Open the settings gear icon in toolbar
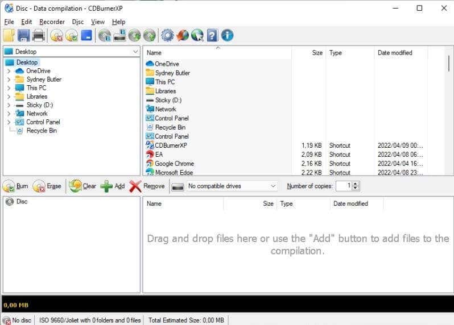454x325 pixels. click(x=167, y=36)
